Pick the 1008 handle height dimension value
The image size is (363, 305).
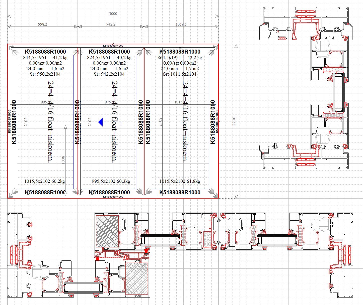pos(63,160)
